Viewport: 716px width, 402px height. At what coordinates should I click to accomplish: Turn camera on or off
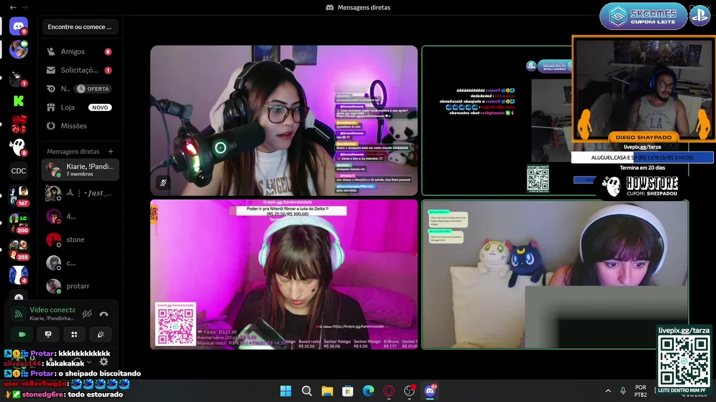22,334
